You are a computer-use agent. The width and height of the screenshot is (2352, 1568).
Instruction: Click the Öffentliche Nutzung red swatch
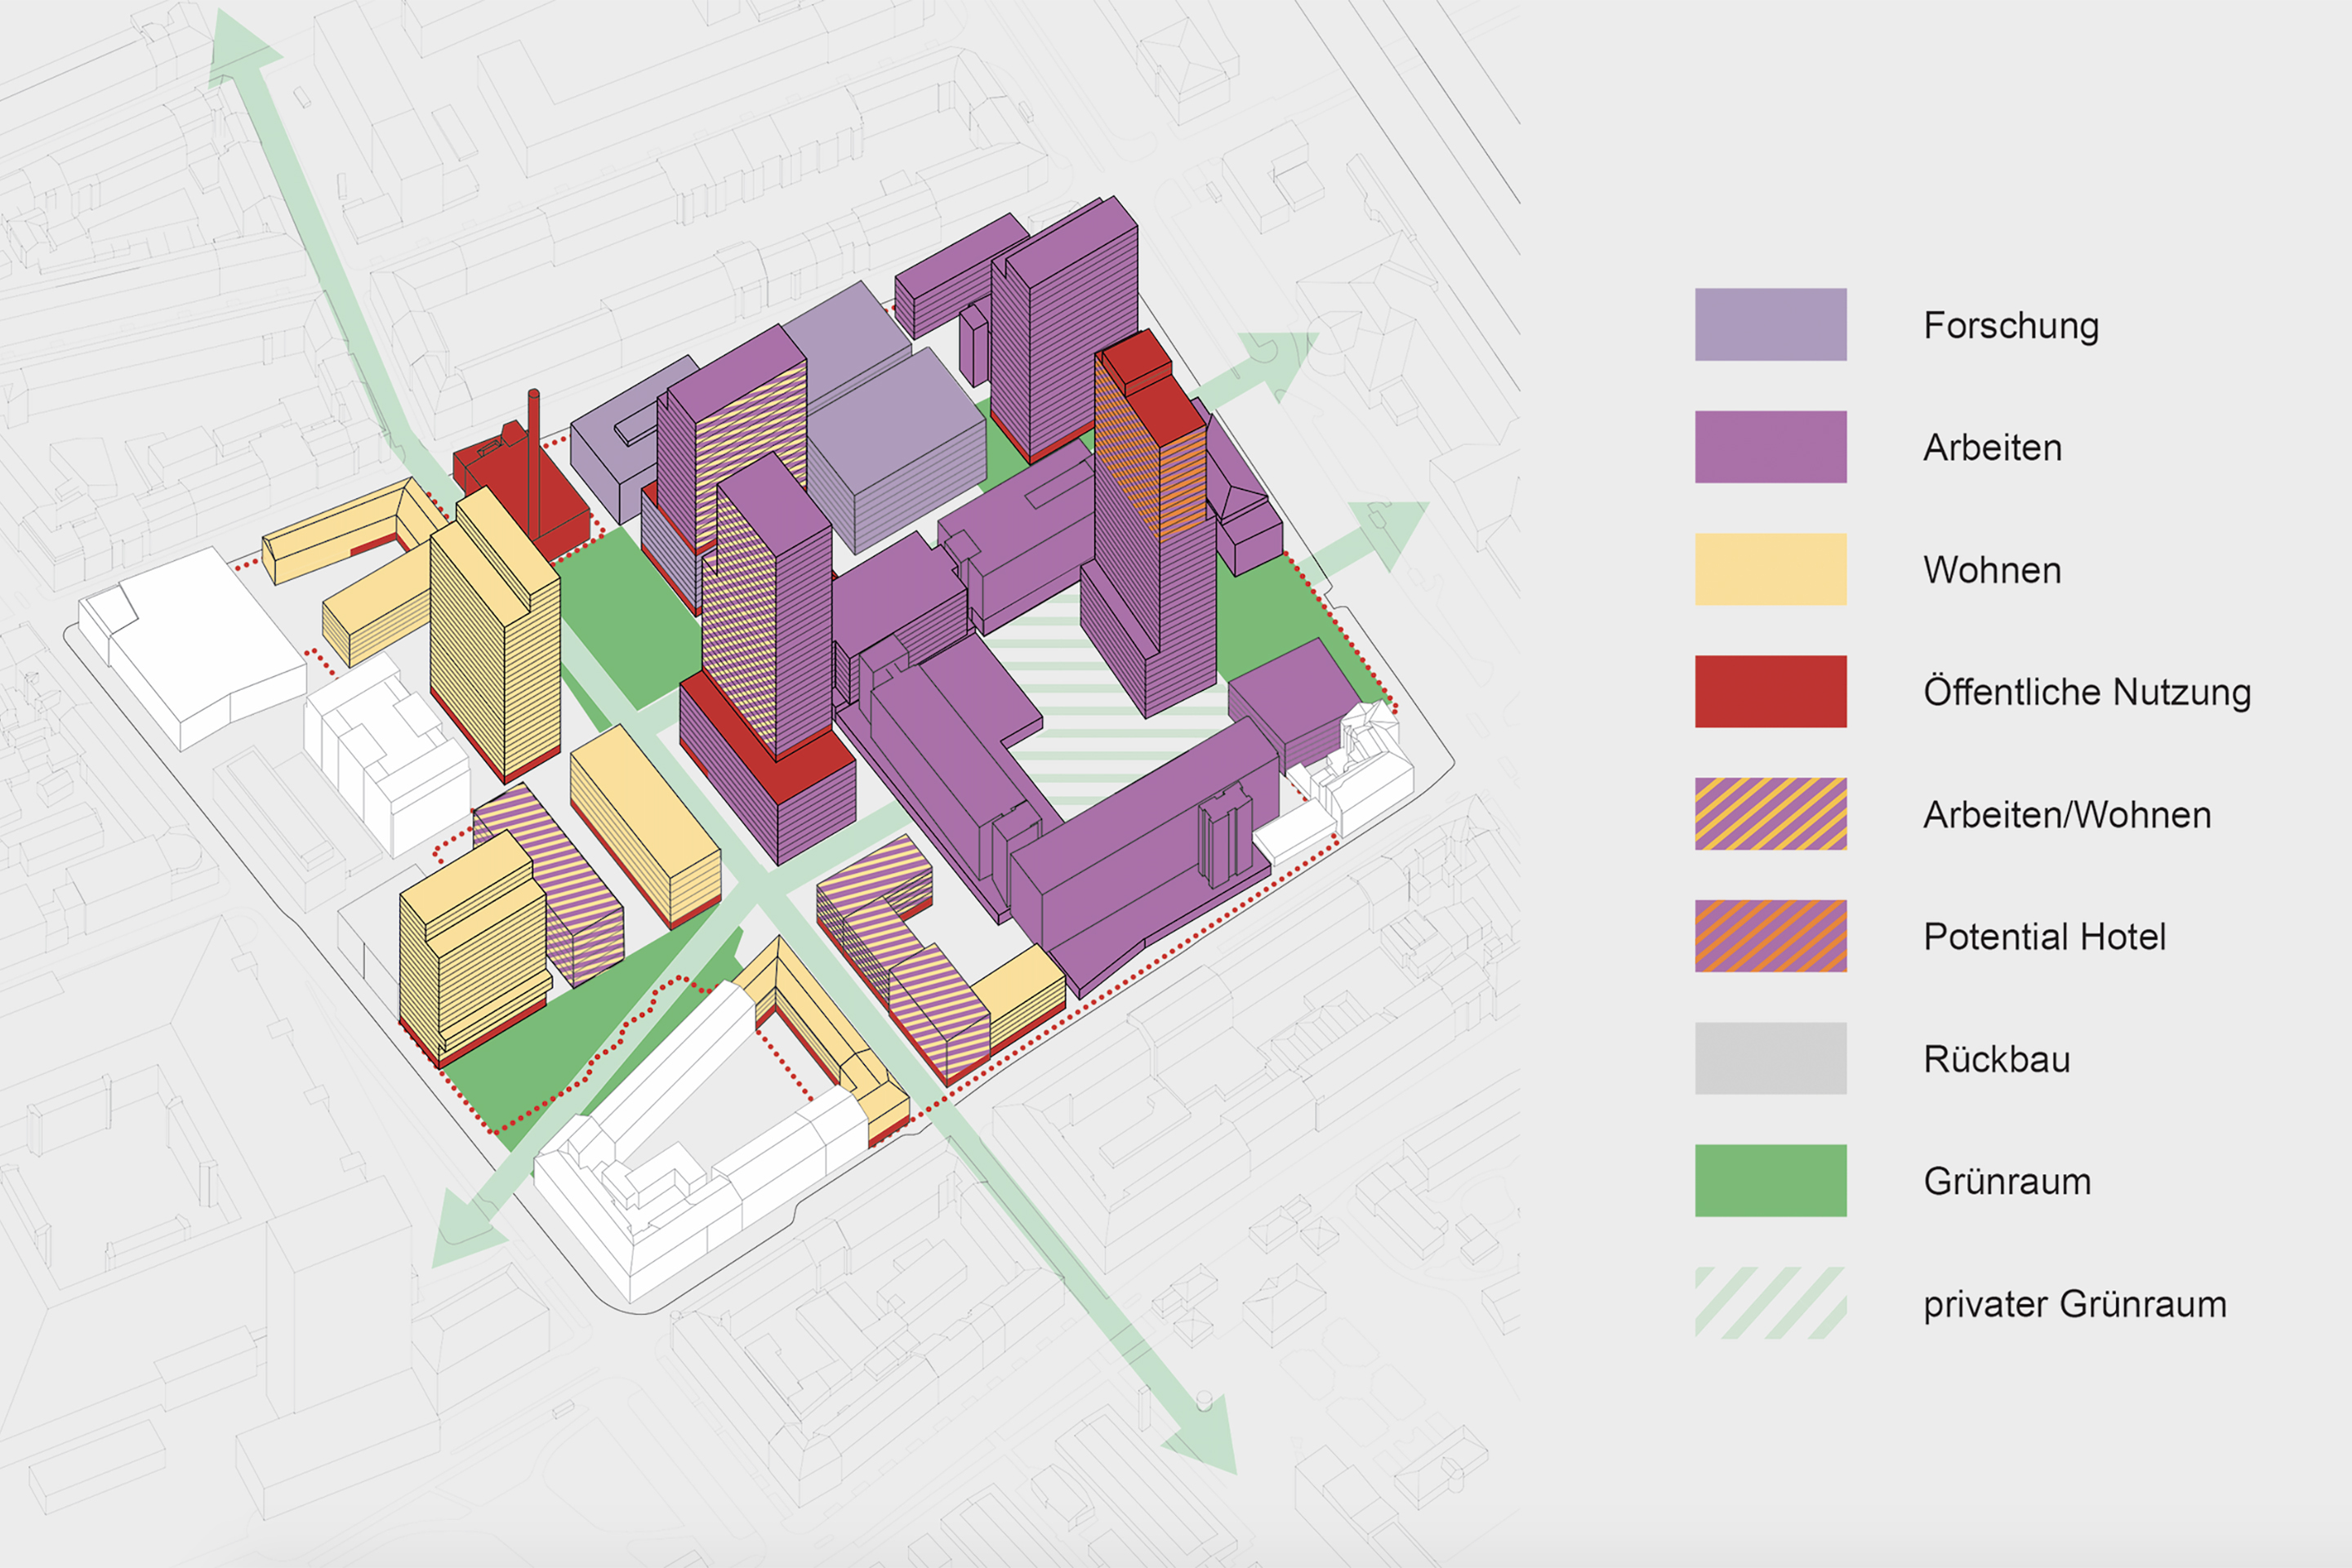[1770, 691]
